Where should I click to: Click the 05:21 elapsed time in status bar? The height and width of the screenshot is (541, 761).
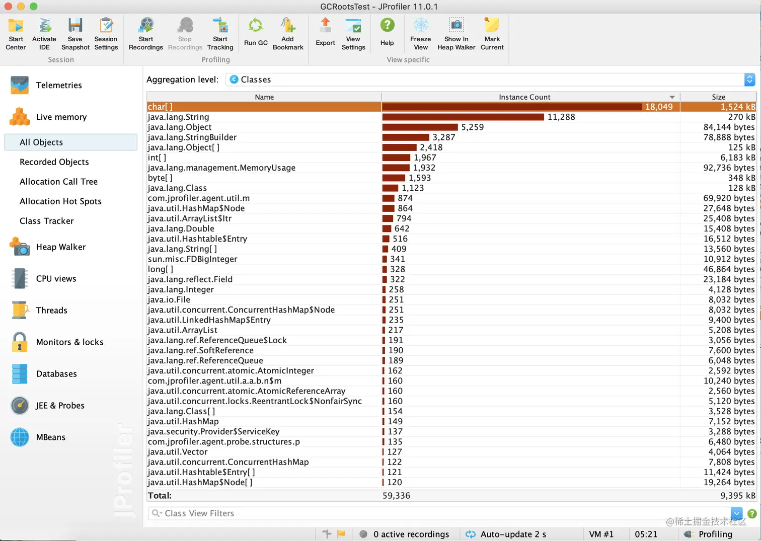pos(646,534)
